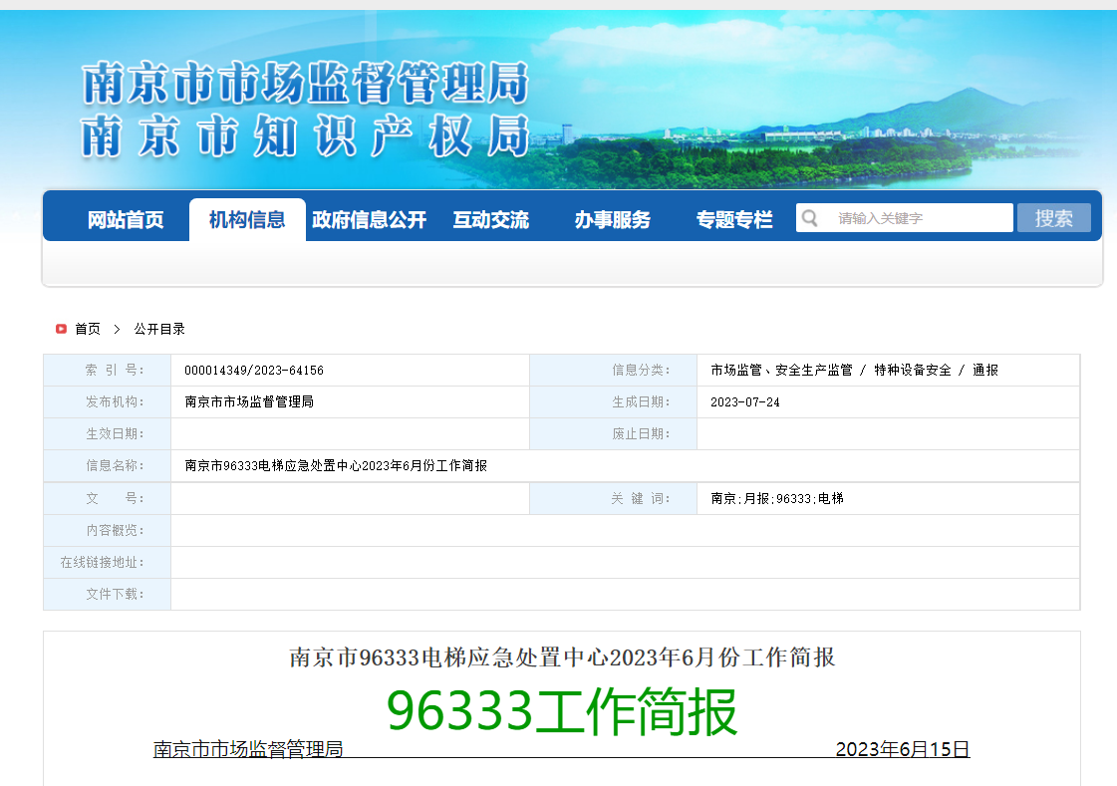Open 办事服务 nav item
The height and width of the screenshot is (786, 1117).
[613, 220]
